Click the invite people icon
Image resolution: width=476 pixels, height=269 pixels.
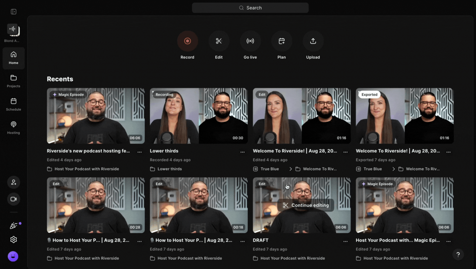13,182
